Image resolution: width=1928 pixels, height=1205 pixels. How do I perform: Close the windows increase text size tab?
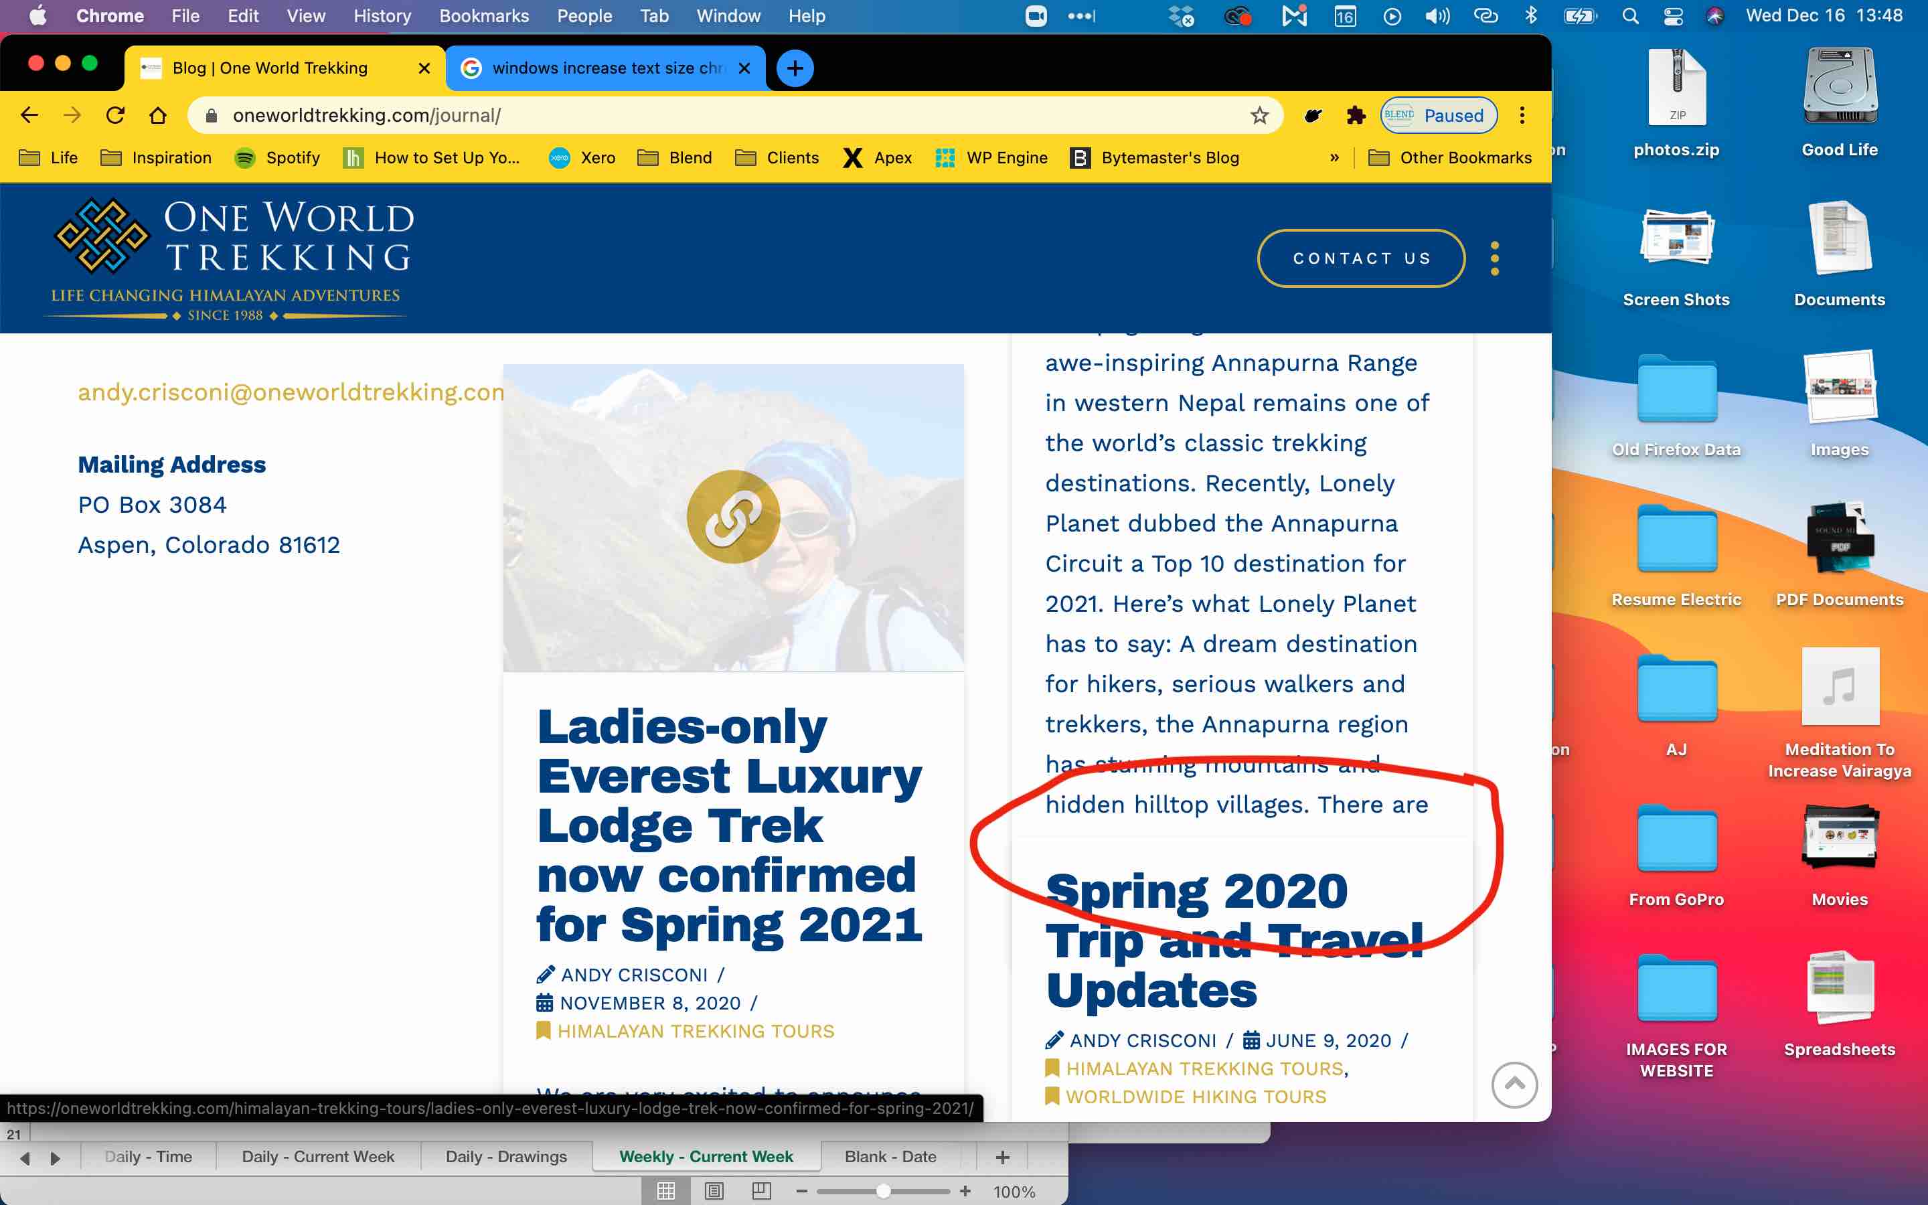744,68
